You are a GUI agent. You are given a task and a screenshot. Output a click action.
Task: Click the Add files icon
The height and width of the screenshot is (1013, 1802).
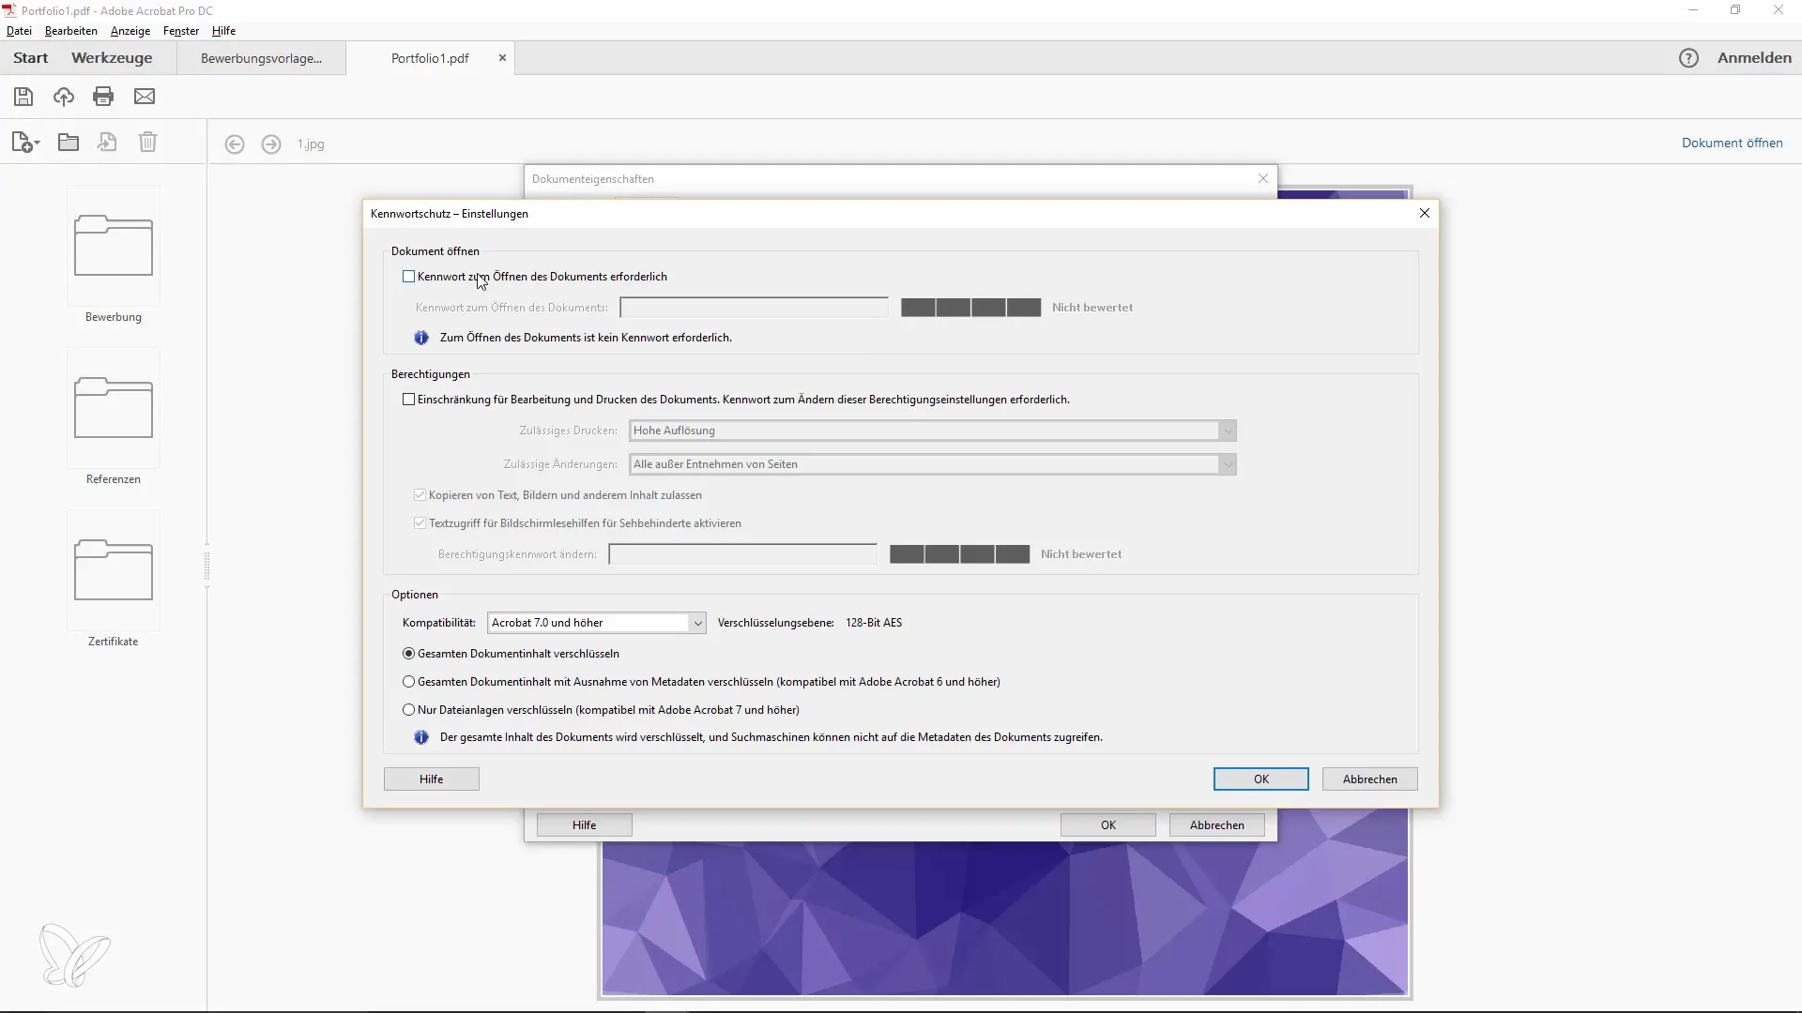(x=24, y=143)
